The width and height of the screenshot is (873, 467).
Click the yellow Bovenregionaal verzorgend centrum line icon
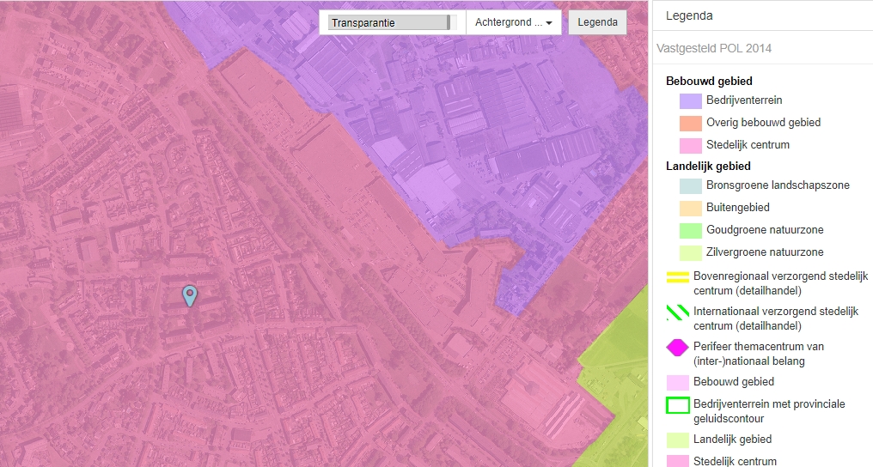678,276
